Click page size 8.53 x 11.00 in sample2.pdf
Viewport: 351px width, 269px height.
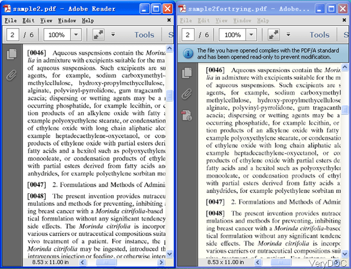pyautogui.click(x=50, y=262)
